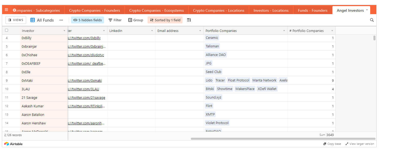The width and height of the screenshot is (410, 151).
Task: Click the row height icon
Action: click(x=189, y=20)
